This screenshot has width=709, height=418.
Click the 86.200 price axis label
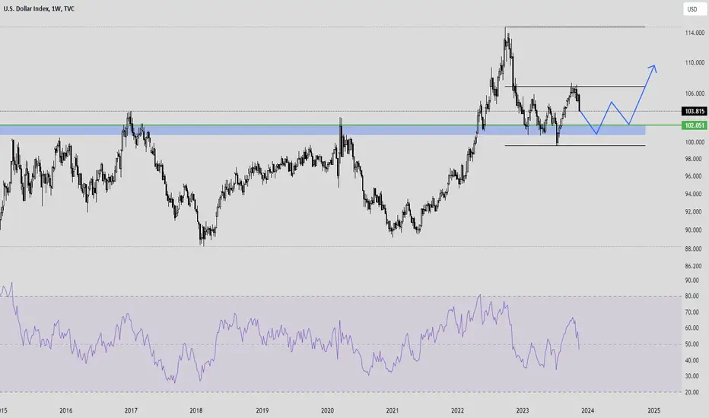coord(694,267)
